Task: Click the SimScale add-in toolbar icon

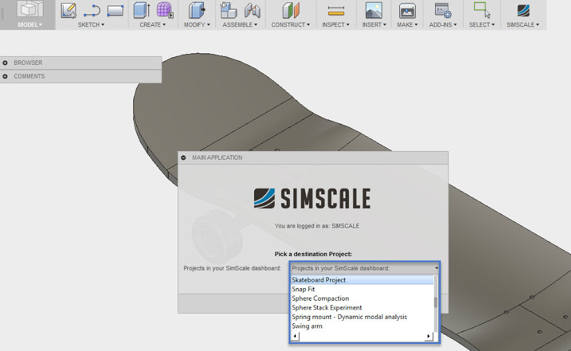Action: 523,10
